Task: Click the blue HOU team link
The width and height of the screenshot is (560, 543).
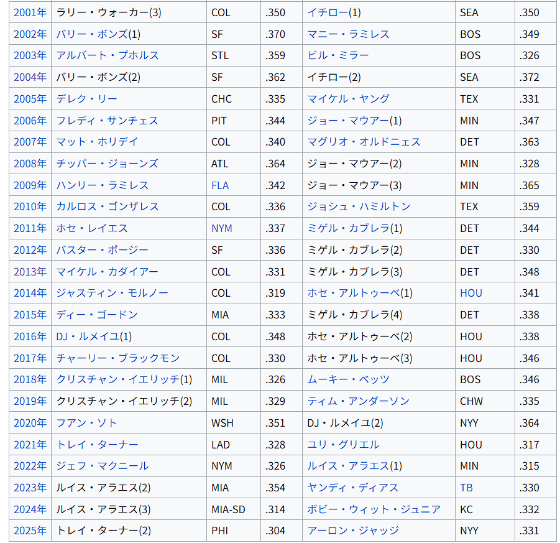Action: click(471, 293)
